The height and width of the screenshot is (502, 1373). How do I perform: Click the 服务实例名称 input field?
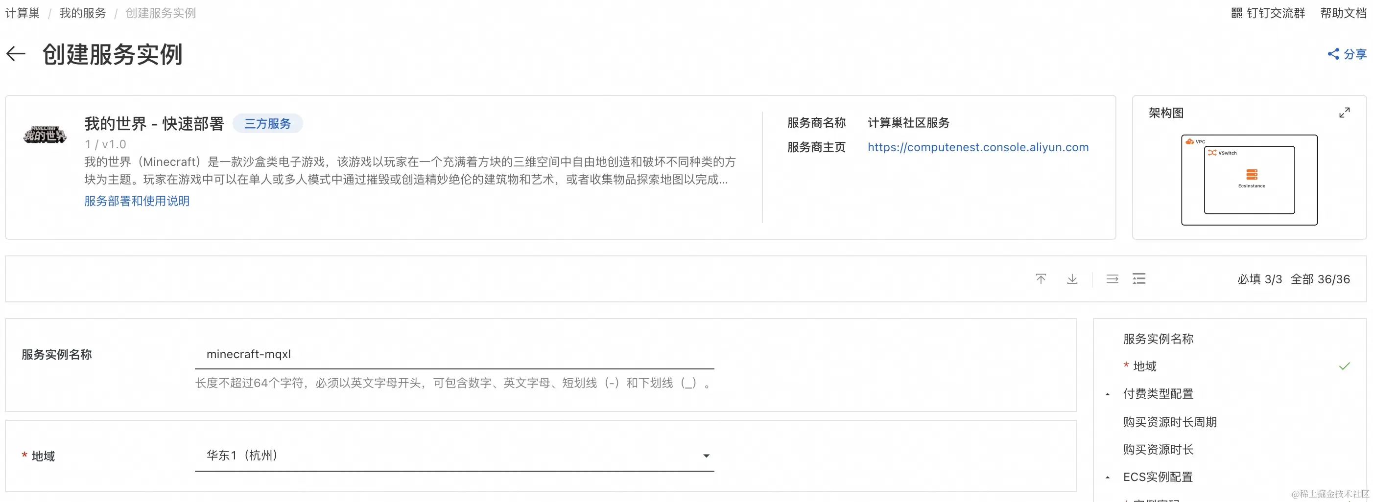click(x=454, y=354)
